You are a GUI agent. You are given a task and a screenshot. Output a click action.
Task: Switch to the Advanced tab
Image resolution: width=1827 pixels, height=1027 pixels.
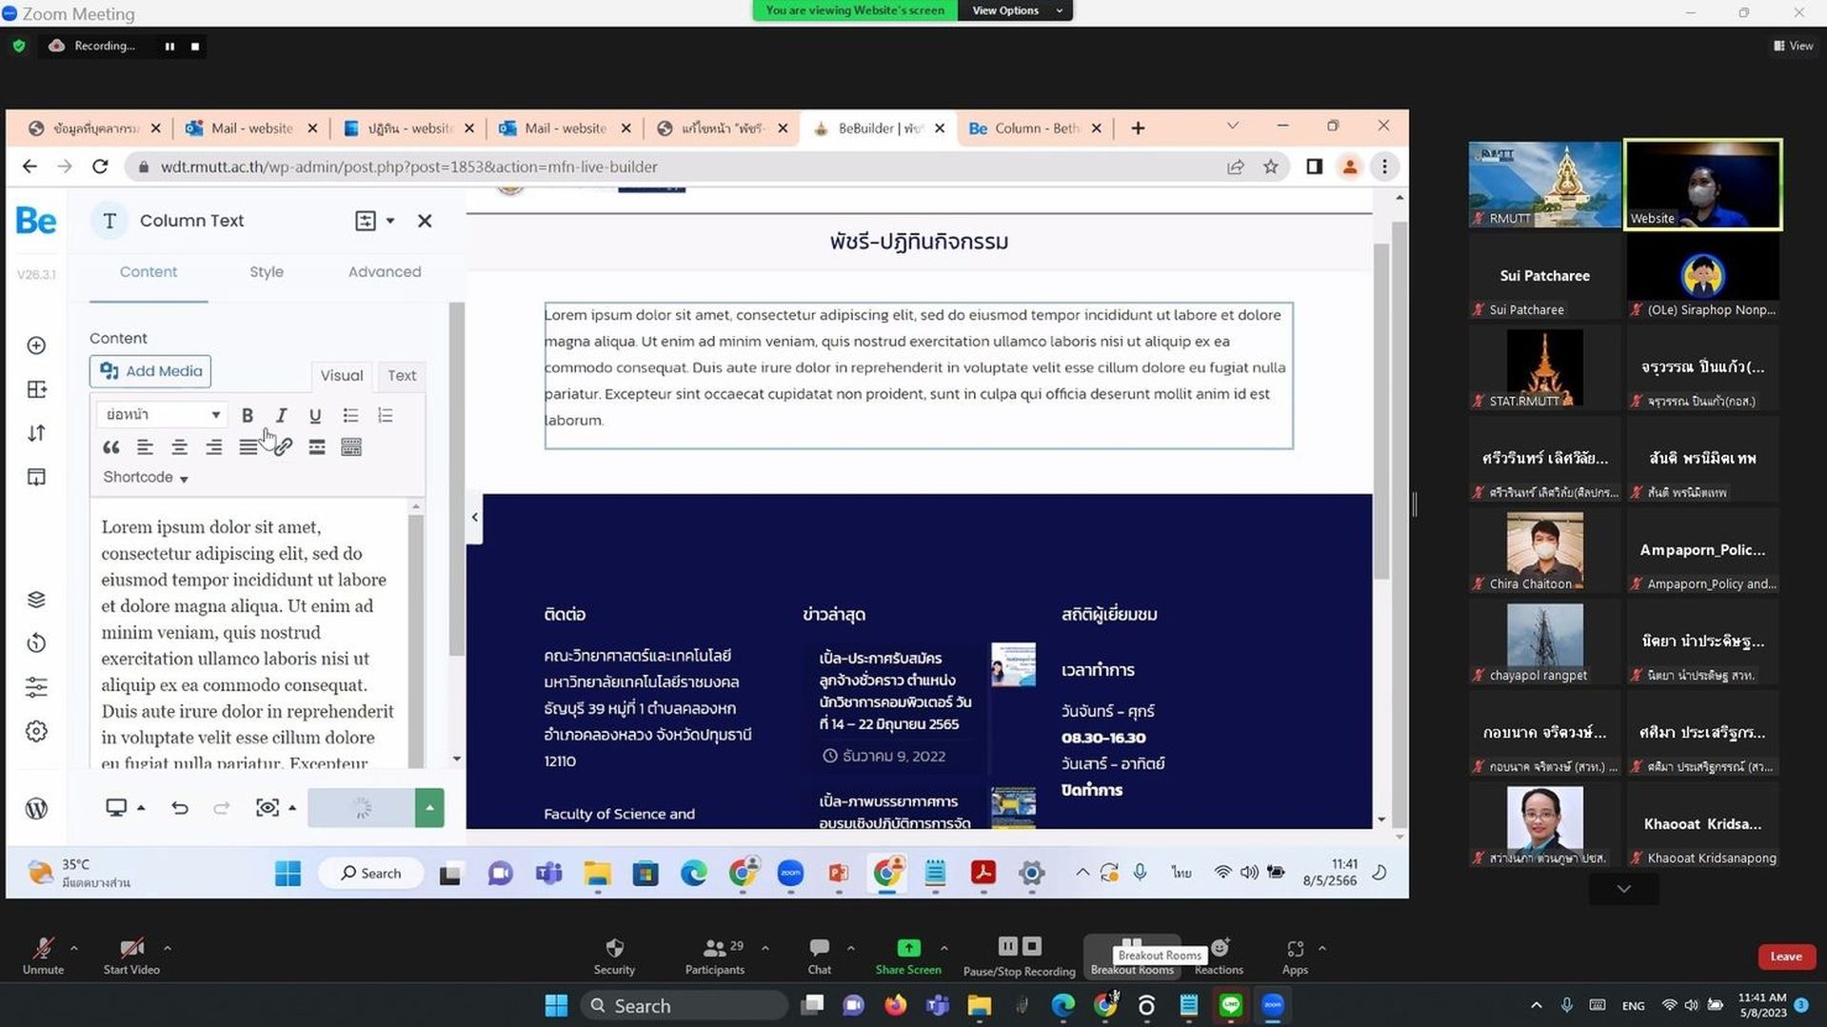(385, 272)
